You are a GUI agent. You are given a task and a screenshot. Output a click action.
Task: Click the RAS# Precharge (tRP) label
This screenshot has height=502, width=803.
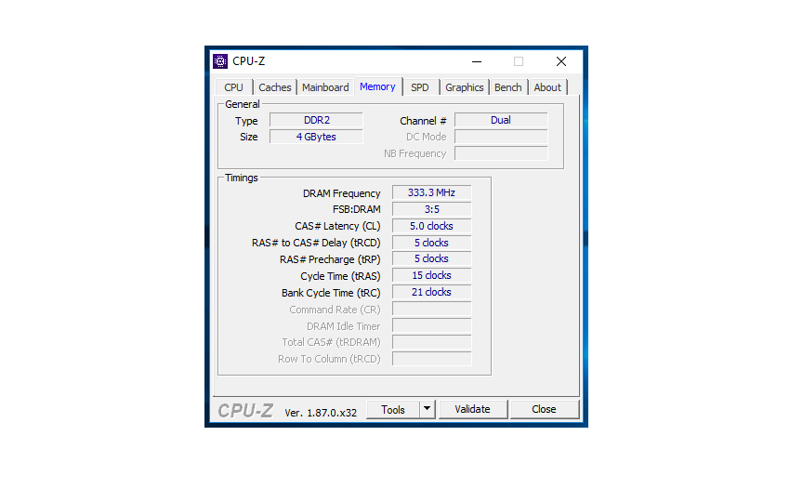(x=330, y=259)
